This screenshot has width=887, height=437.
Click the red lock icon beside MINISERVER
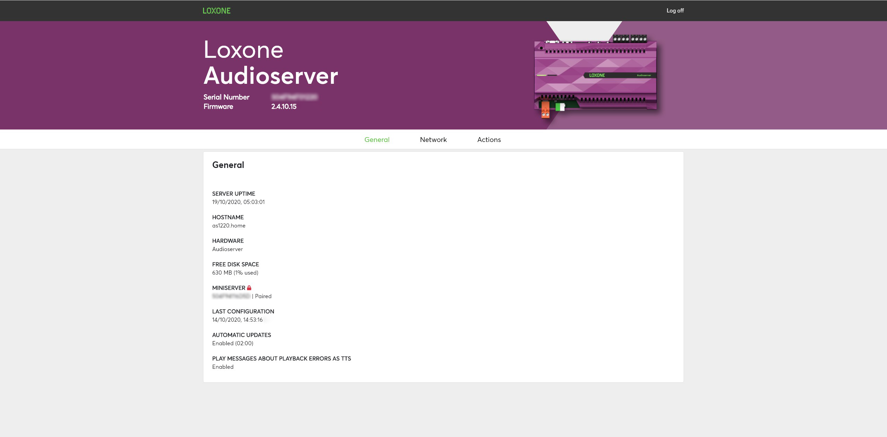[249, 288]
